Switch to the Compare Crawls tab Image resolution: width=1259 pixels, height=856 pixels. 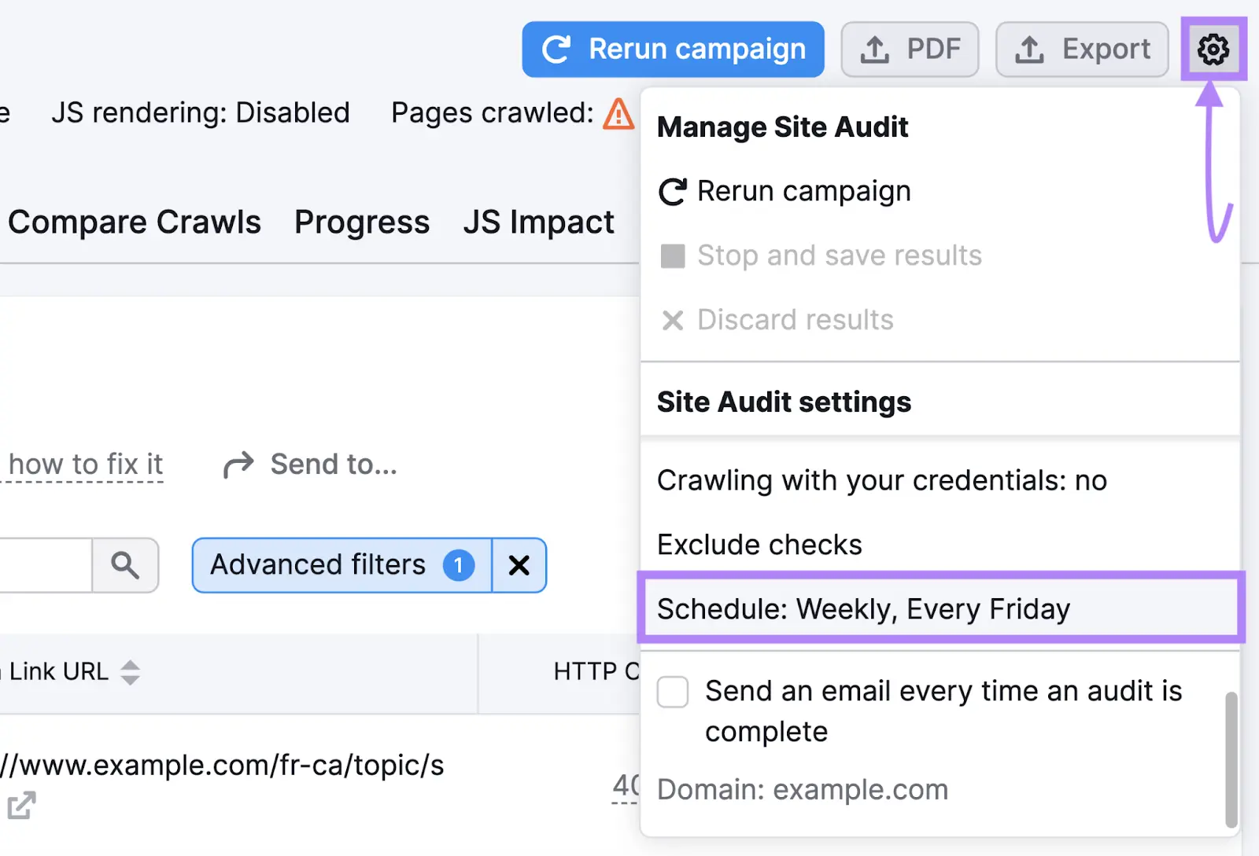[135, 222]
